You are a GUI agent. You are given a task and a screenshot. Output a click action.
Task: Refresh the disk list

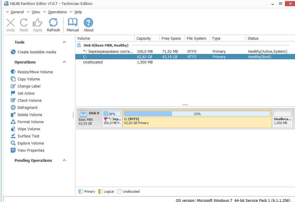(x=53, y=25)
